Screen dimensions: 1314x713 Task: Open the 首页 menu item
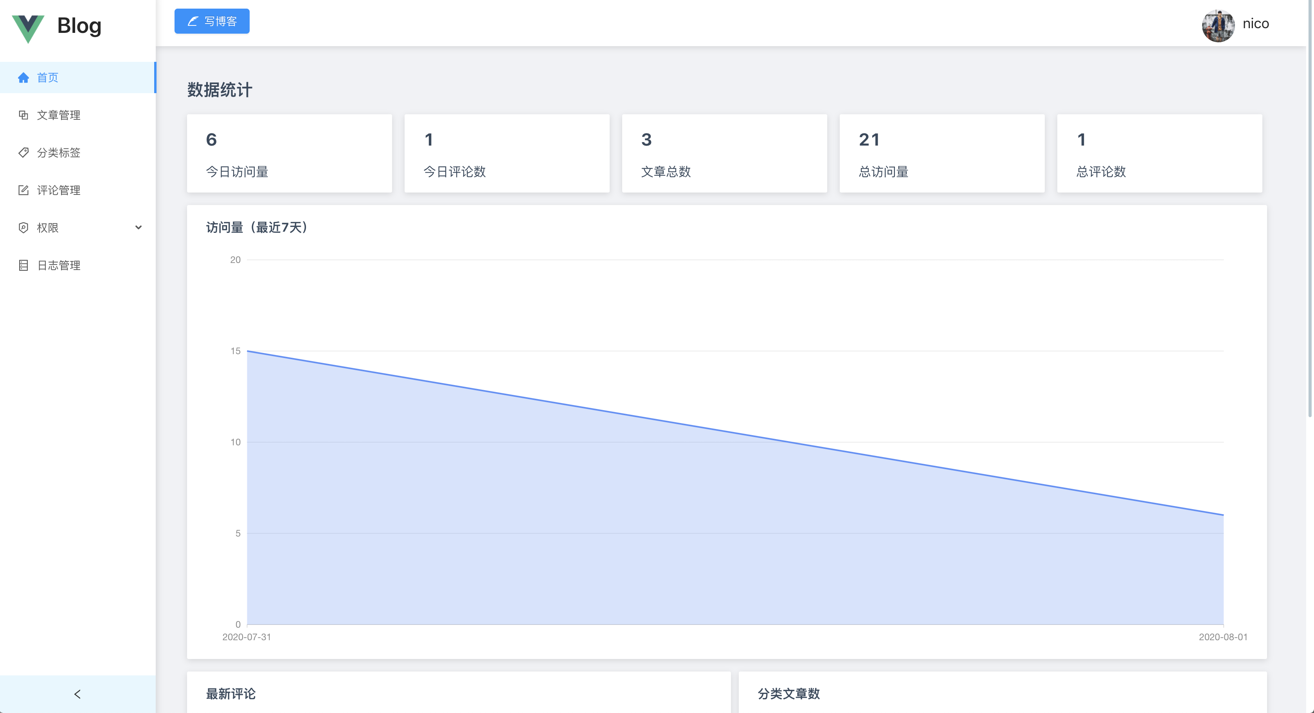point(47,77)
